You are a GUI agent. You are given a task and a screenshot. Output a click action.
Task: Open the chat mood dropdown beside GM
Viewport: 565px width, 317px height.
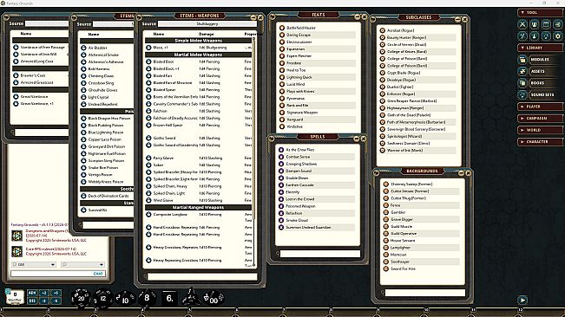click(82, 264)
